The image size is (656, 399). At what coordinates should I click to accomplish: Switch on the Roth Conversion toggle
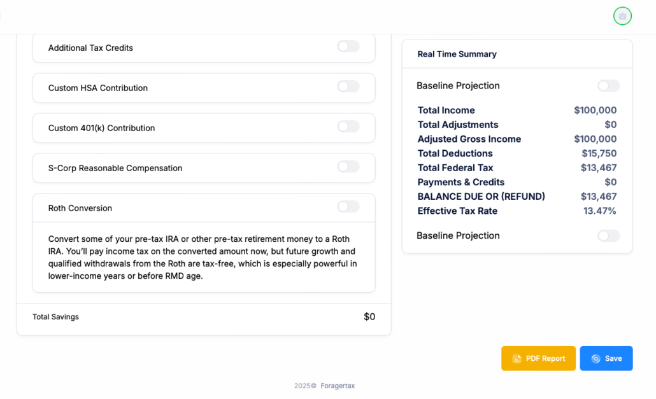pyautogui.click(x=348, y=207)
